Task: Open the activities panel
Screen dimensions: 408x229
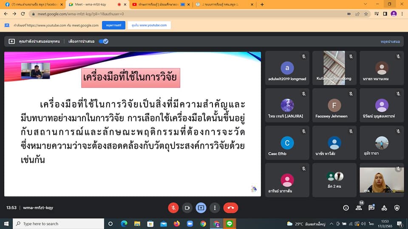Action: pos(384,208)
